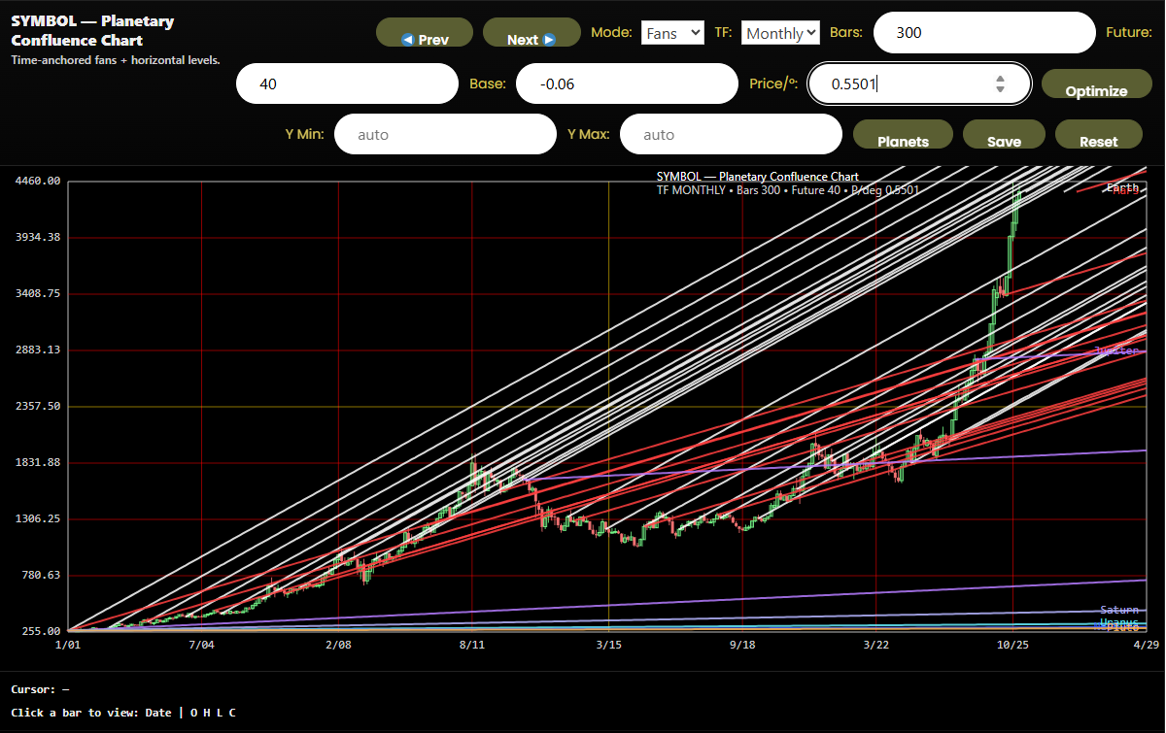The height and width of the screenshot is (733, 1166).
Task: Decrease Price per degree with down stepper arrow
Action: click(x=1000, y=89)
